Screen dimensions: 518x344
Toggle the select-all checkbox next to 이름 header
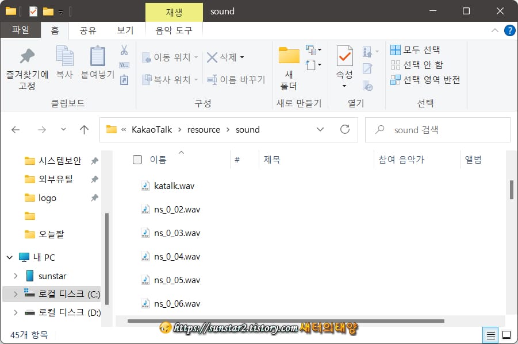tap(137, 160)
